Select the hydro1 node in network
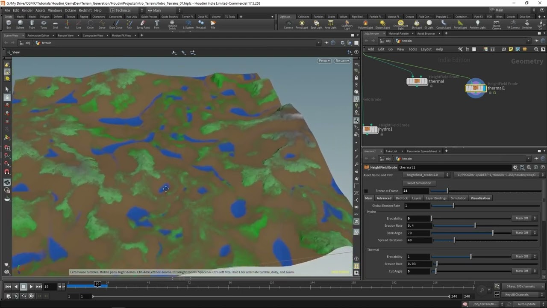 click(x=370, y=129)
